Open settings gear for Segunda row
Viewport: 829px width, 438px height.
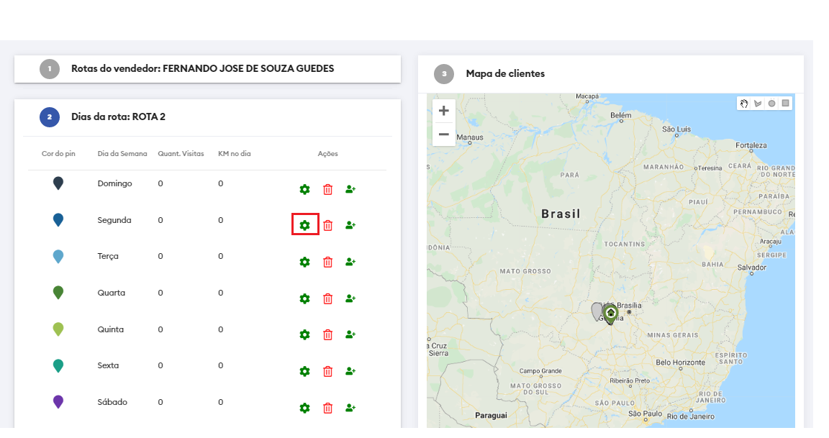tap(304, 225)
